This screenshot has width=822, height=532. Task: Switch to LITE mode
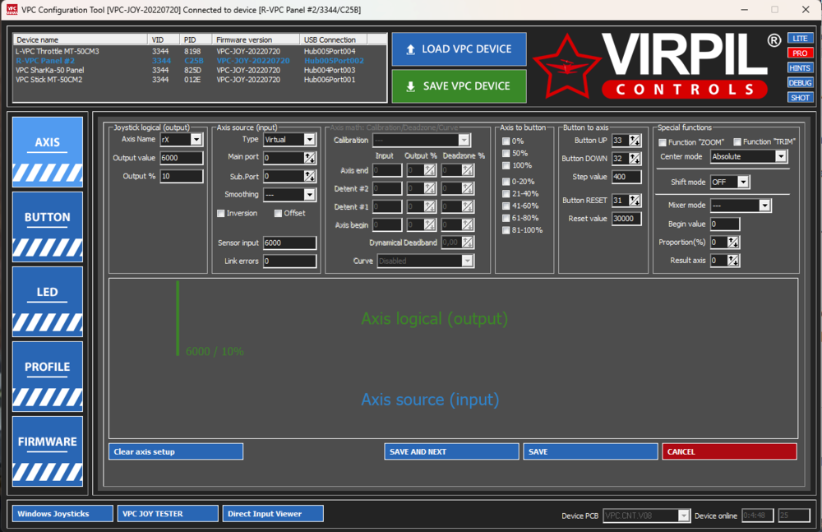(800, 39)
